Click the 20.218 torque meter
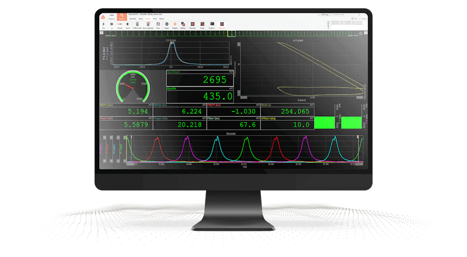Viewport: 467px width, 257px height. pyautogui.click(x=180, y=123)
